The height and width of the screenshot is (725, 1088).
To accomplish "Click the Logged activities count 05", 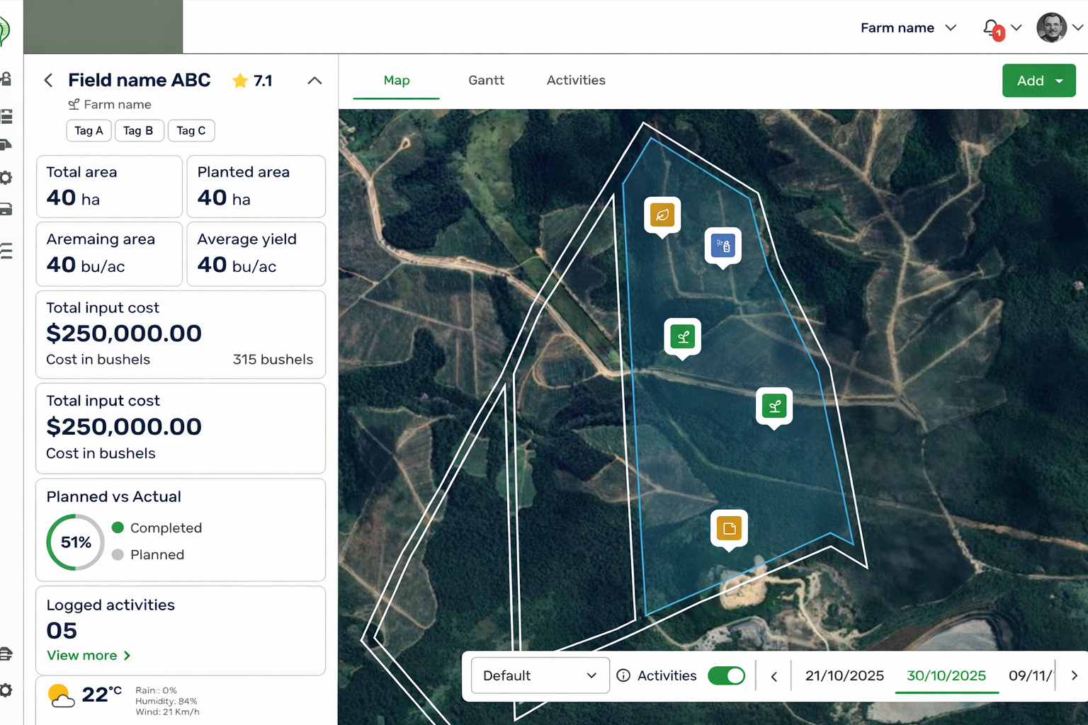I will point(62,631).
